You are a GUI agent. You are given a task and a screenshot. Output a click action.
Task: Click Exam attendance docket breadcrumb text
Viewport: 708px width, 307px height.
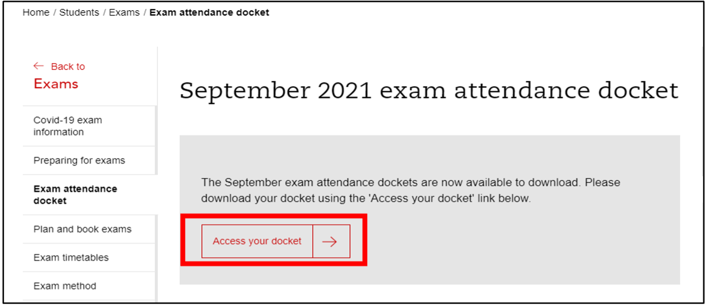click(209, 13)
